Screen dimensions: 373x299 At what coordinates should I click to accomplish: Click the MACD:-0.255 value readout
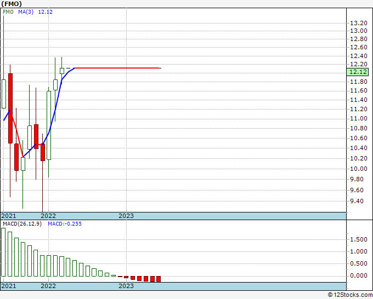click(x=65, y=224)
